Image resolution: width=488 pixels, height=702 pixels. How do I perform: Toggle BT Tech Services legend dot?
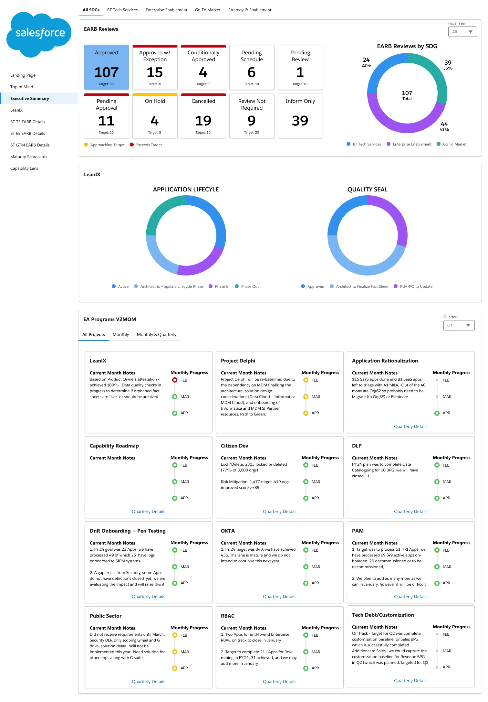click(x=348, y=144)
